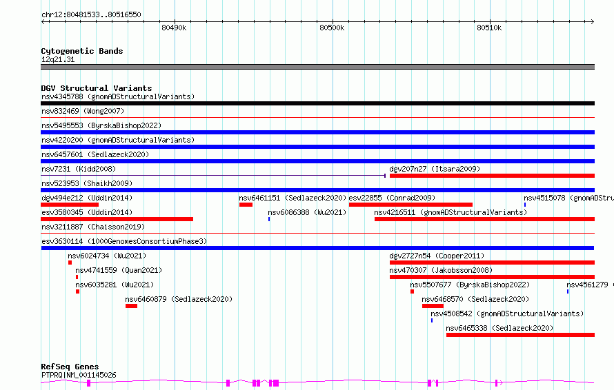The height and width of the screenshot is (390, 614).
Task: Click the DGV Structural Variants track heading
Action: click(x=97, y=88)
